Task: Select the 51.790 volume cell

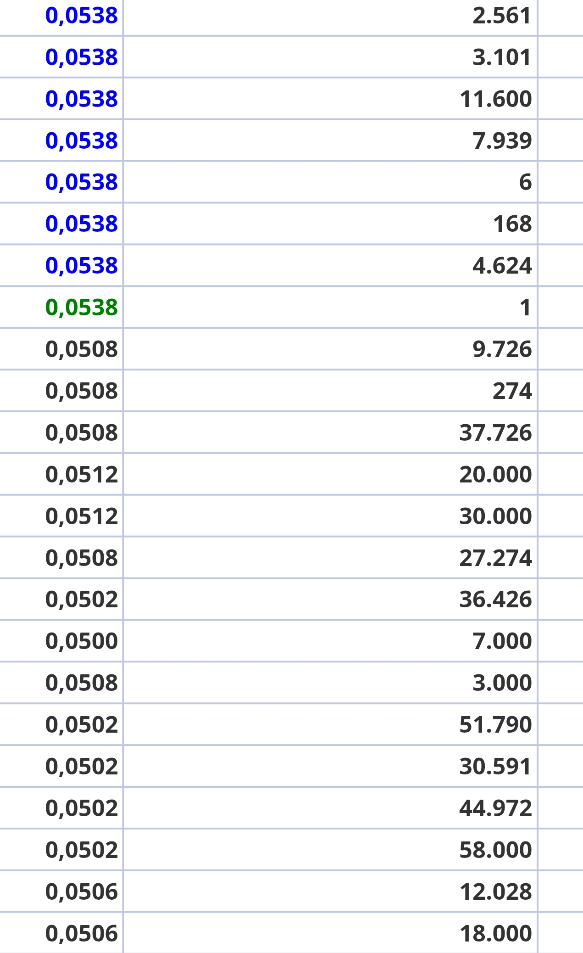Action: (x=495, y=724)
